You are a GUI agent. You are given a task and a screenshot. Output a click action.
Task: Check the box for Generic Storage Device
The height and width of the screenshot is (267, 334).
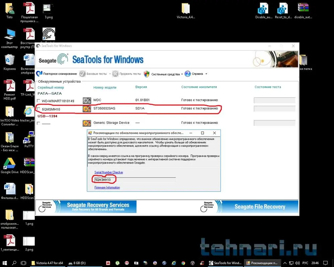pos(38,123)
